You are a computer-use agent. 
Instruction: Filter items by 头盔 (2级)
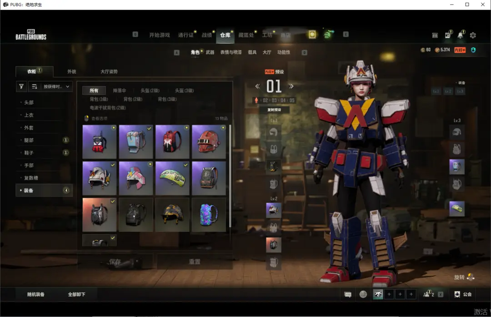coord(150,91)
